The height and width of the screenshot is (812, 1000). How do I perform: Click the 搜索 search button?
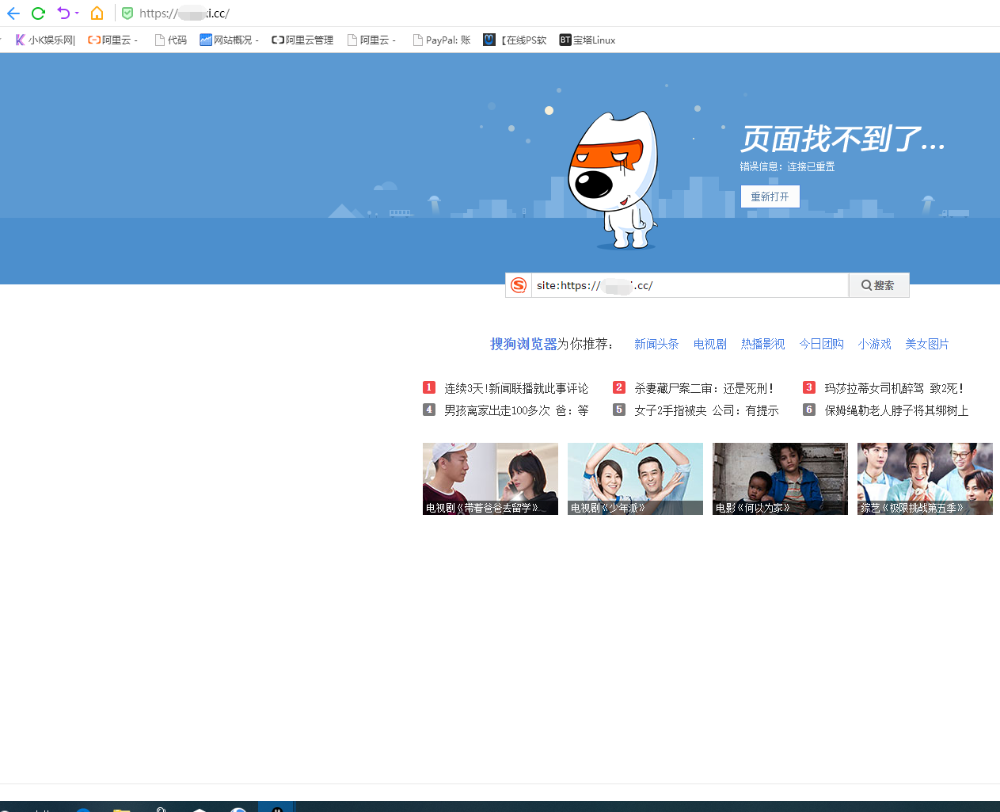878,285
